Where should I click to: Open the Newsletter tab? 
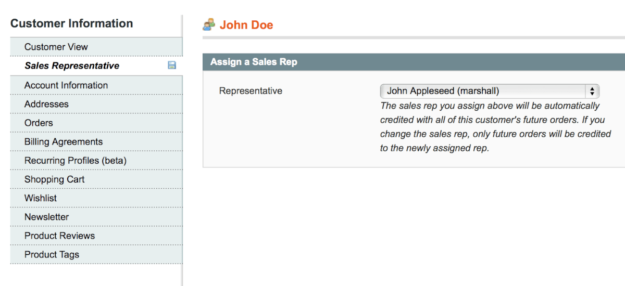coord(46,217)
